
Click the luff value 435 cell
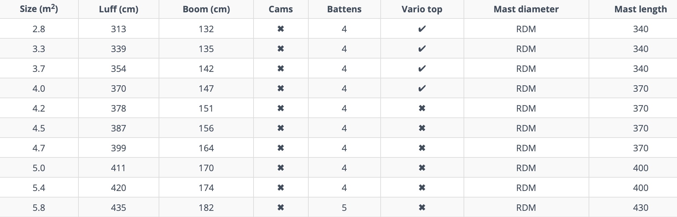pyautogui.click(x=119, y=207)
